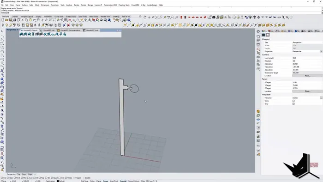Click the New file icon in Standard toolbar
This screenshot has height=182, width=323.
click(3, 20)
